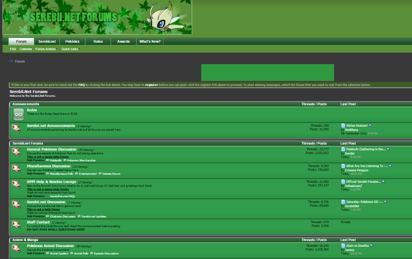Click the page icon next to Alolan Avatars!
The height and width of the screenshot is (259, 412).
point(343,125)
